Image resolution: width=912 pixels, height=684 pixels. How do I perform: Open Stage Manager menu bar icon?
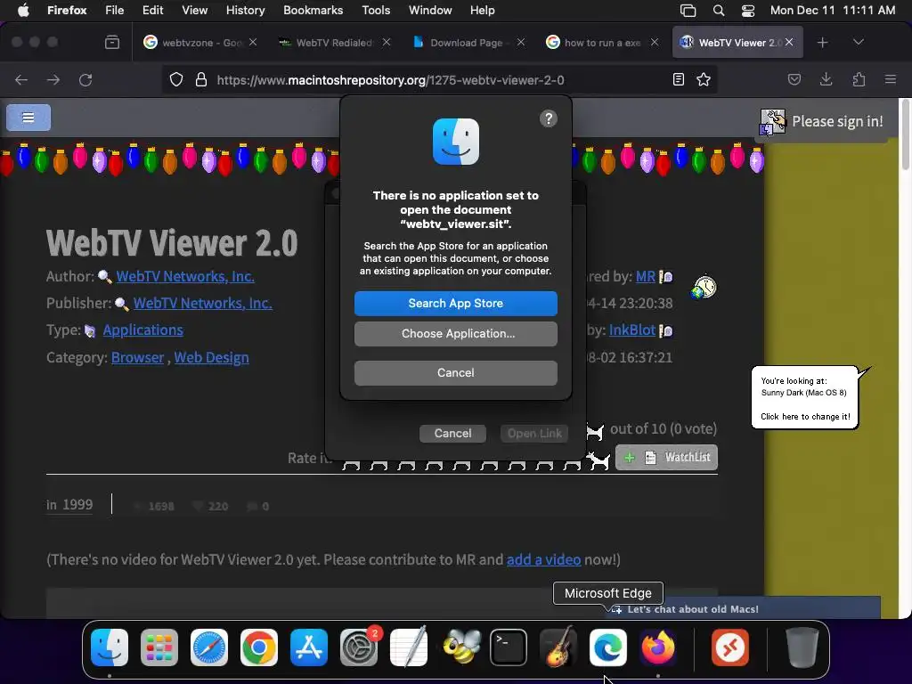click(x=688, y=11)
